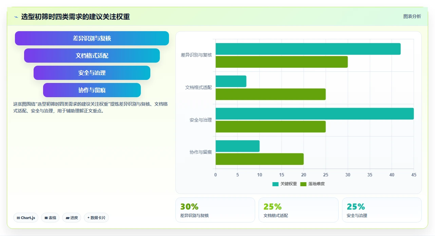Select the 文档格式适配 funnel bar

click(92, 56)
